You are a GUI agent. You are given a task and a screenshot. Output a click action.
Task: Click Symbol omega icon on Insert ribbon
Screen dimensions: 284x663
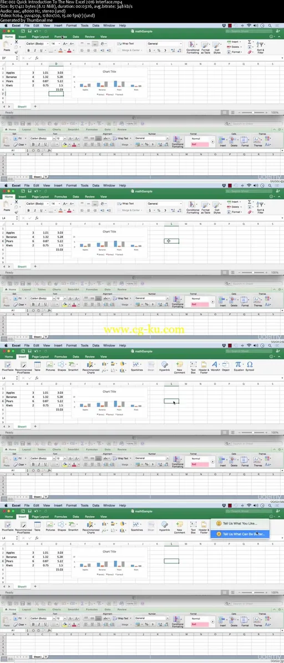(250, 366)
